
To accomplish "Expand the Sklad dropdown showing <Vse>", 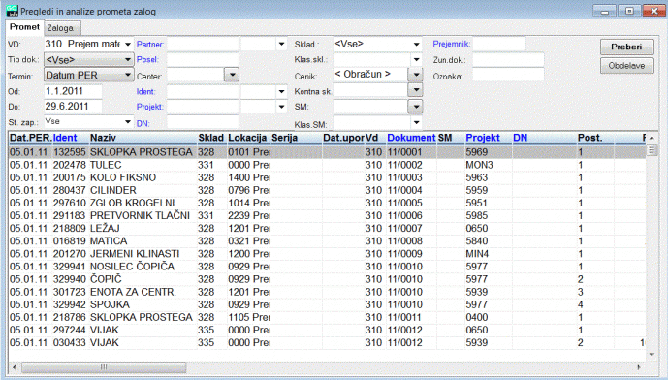I will coord(416,44).
